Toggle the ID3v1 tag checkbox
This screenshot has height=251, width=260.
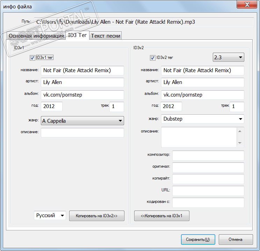pyautogui.click(x=32, y=58)
